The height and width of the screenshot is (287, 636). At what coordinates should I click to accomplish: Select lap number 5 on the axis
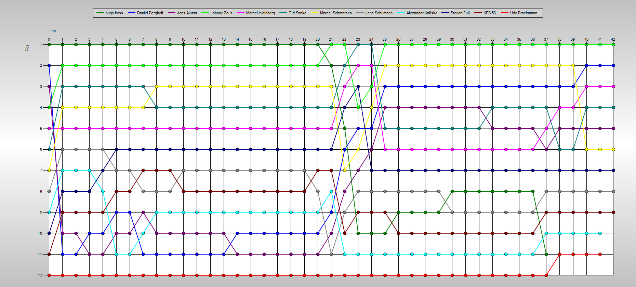click(x=116, y=39)
